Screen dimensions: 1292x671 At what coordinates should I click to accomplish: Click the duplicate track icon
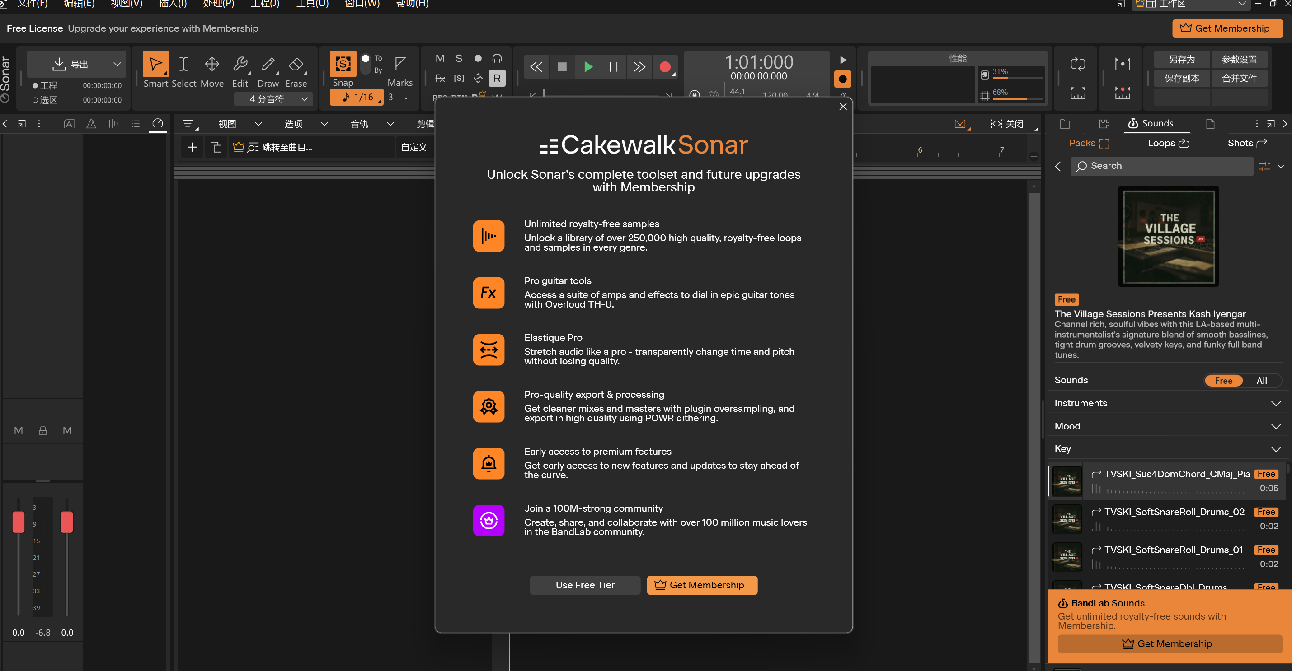click(x=216, y=147)
